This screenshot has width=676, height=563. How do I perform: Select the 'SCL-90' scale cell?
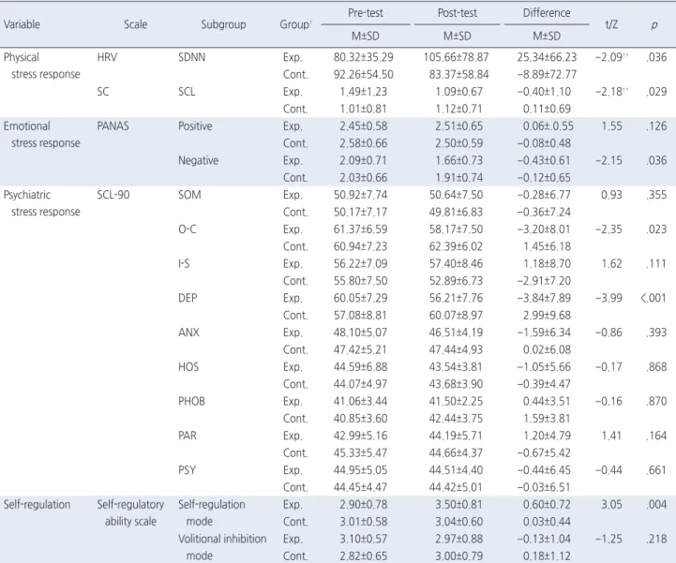[x=113, y=195]
